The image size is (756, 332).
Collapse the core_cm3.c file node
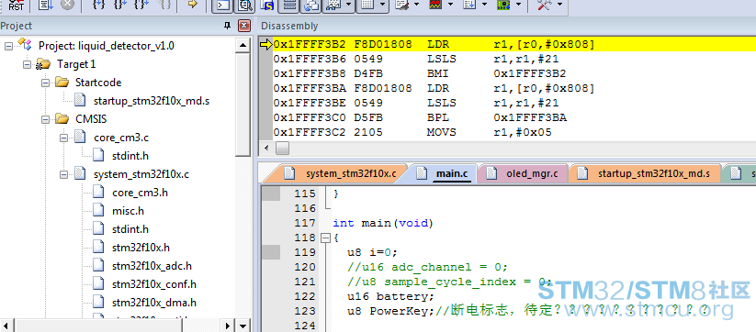63,138
